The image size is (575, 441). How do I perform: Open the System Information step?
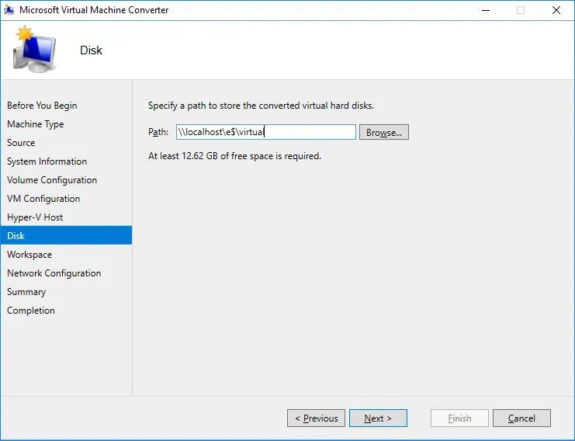click(x=47, y=161)
